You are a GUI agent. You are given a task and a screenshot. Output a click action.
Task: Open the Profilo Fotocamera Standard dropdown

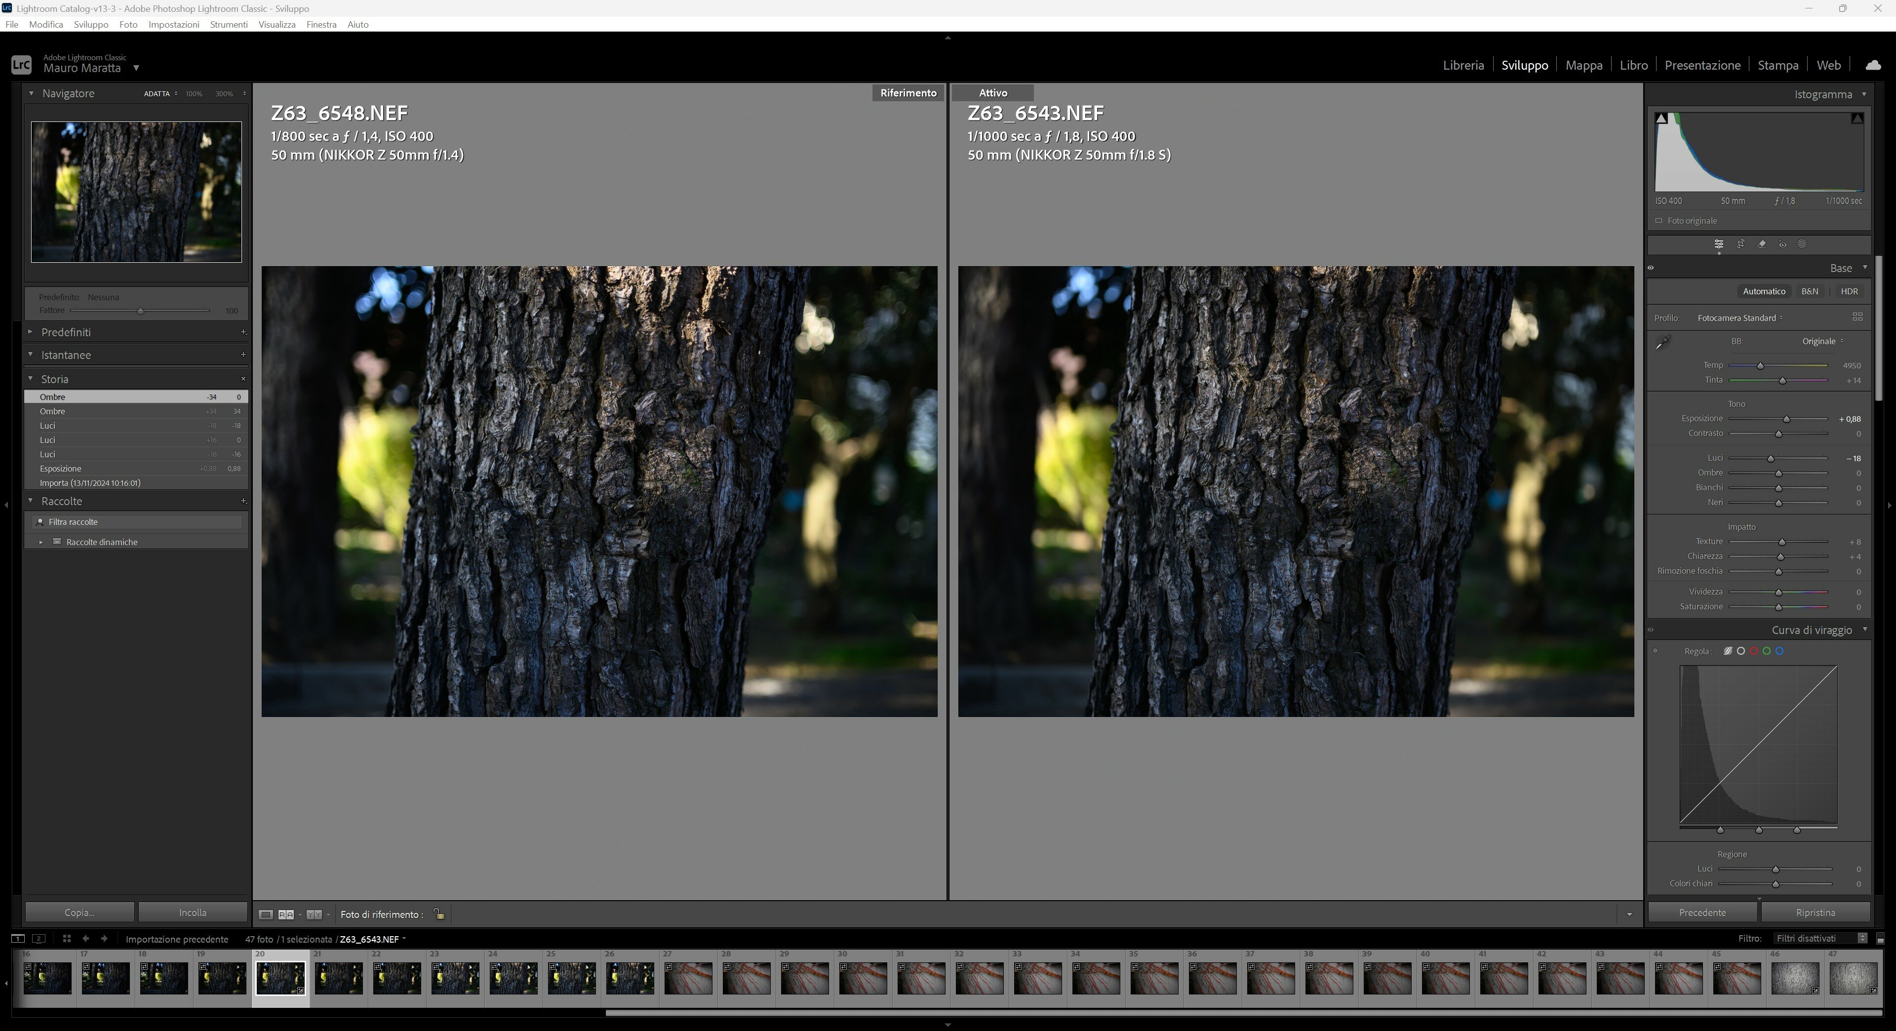pyautogui.click(x=1740, y=318)
